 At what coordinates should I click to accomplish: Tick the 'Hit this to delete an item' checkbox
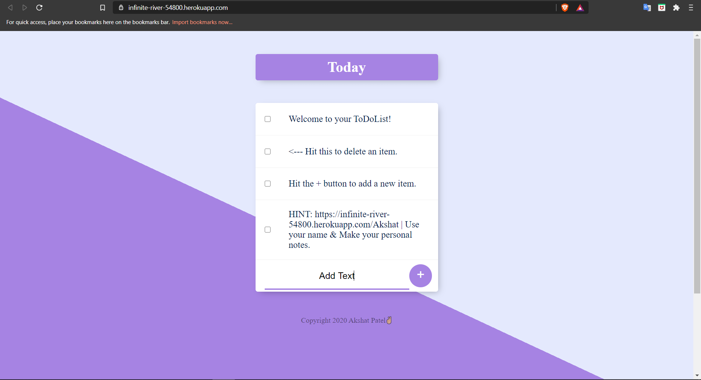coord(268,151)
